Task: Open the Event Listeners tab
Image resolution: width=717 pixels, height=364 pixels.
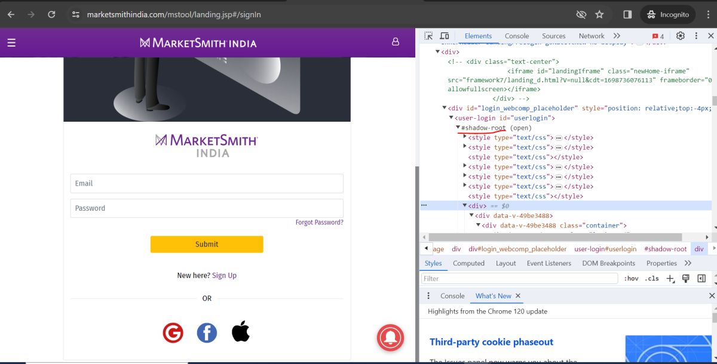Action: point(549,263)
